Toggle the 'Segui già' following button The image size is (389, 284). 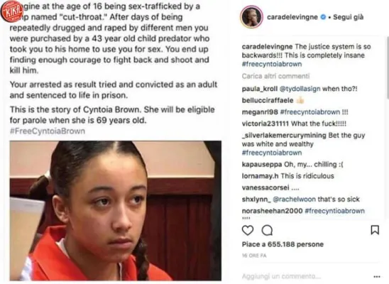coord(348,17)
